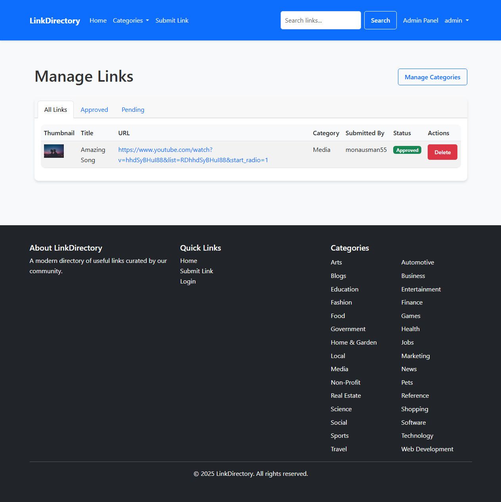
Task: Go to Home in the top navbar
Action: pyautogui.click(x=98, y=21)
